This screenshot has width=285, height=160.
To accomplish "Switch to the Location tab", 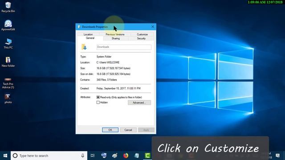I will click(88, 34).
